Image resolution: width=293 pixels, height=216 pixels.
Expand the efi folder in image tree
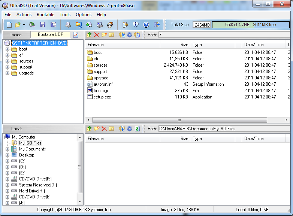point(7,55)
